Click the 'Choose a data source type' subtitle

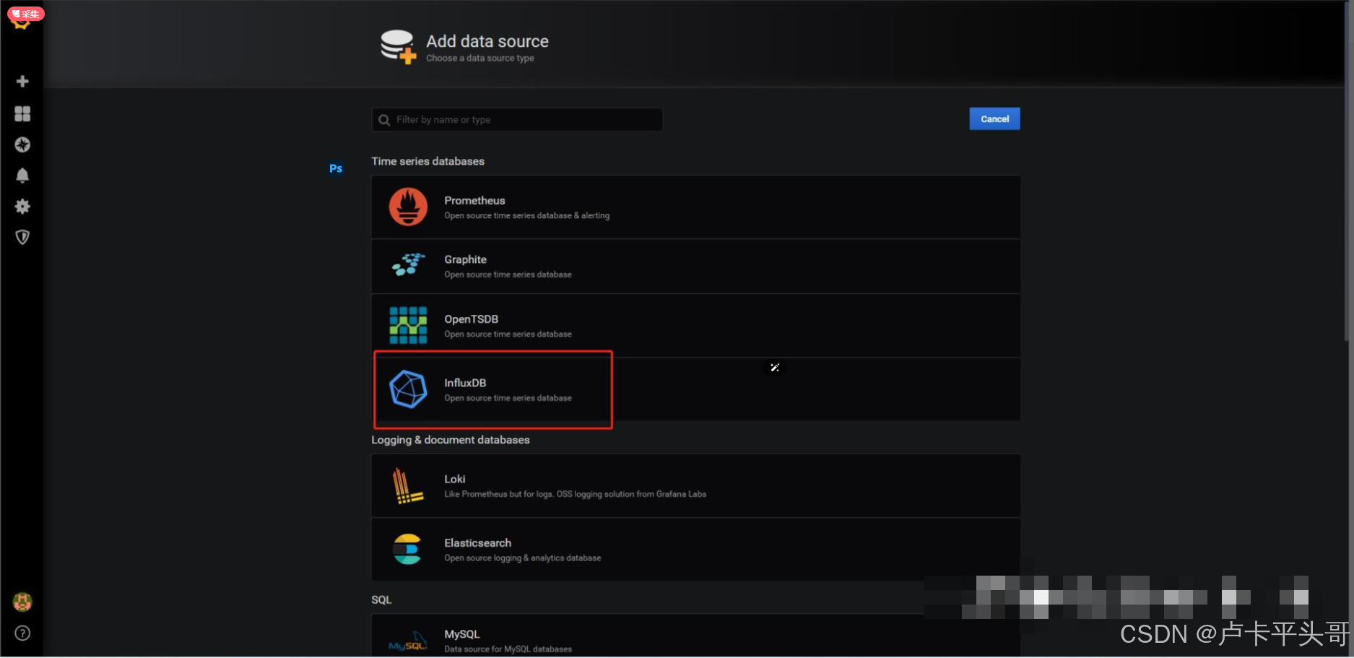[480, 59]
